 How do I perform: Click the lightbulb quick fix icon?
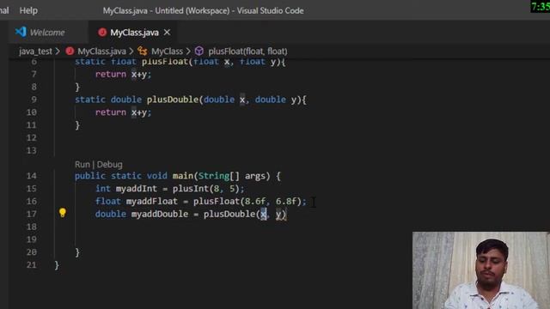63,213
